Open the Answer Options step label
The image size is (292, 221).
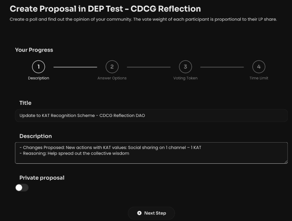(x=112, y=78)
